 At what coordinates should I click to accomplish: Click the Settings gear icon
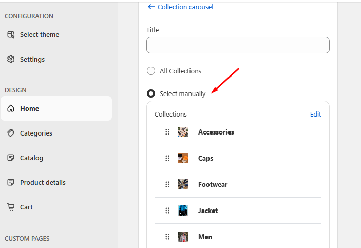tap(11, 59)
